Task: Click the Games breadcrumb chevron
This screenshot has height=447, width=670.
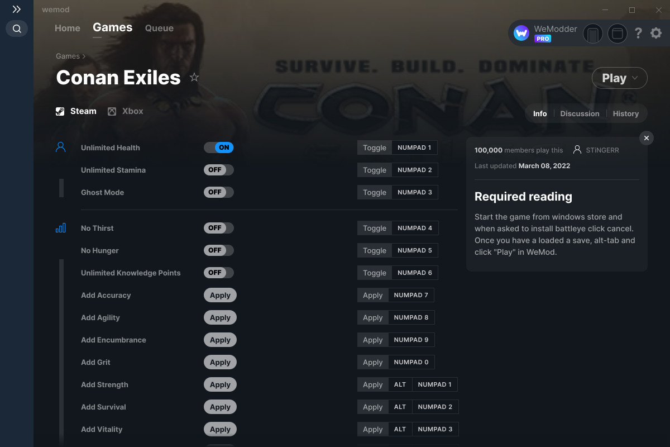Action: pyautogui.click(x=83, y=56)
